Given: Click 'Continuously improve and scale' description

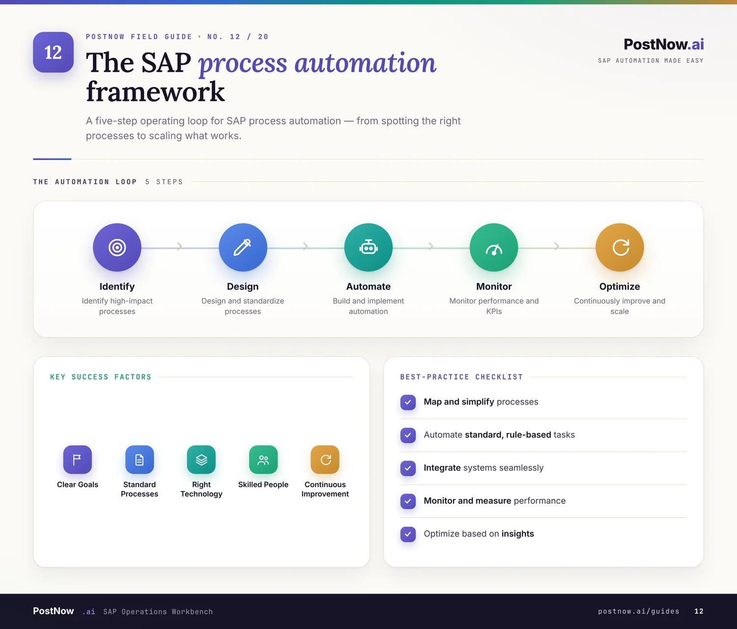Looking at the screenshot, I should 620,306.
